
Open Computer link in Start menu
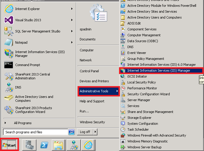pos(87,50)
